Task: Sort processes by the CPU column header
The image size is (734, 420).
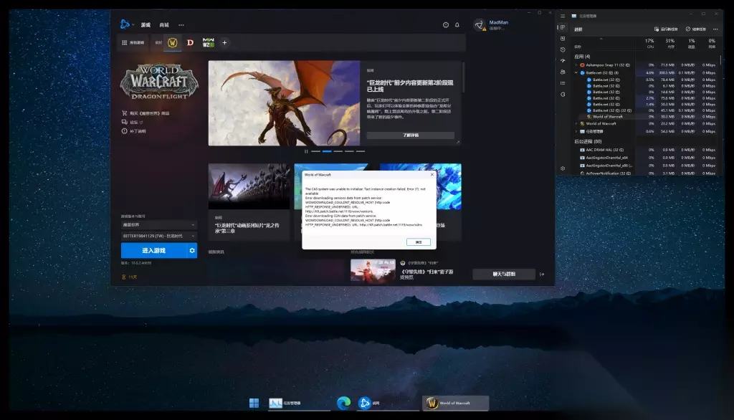Action: tap(648, 44)
